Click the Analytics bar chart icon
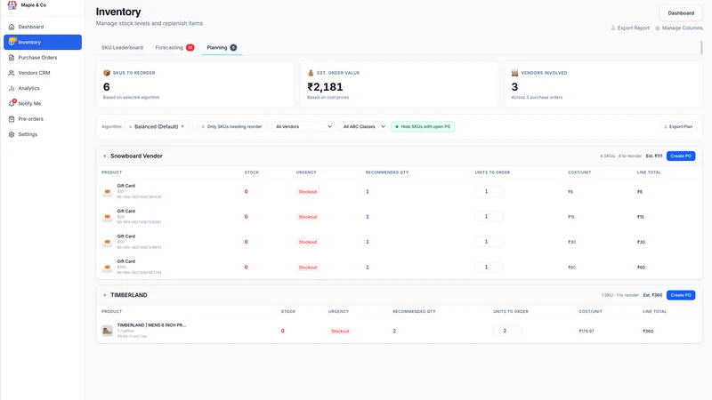 (x=12, y=88)
